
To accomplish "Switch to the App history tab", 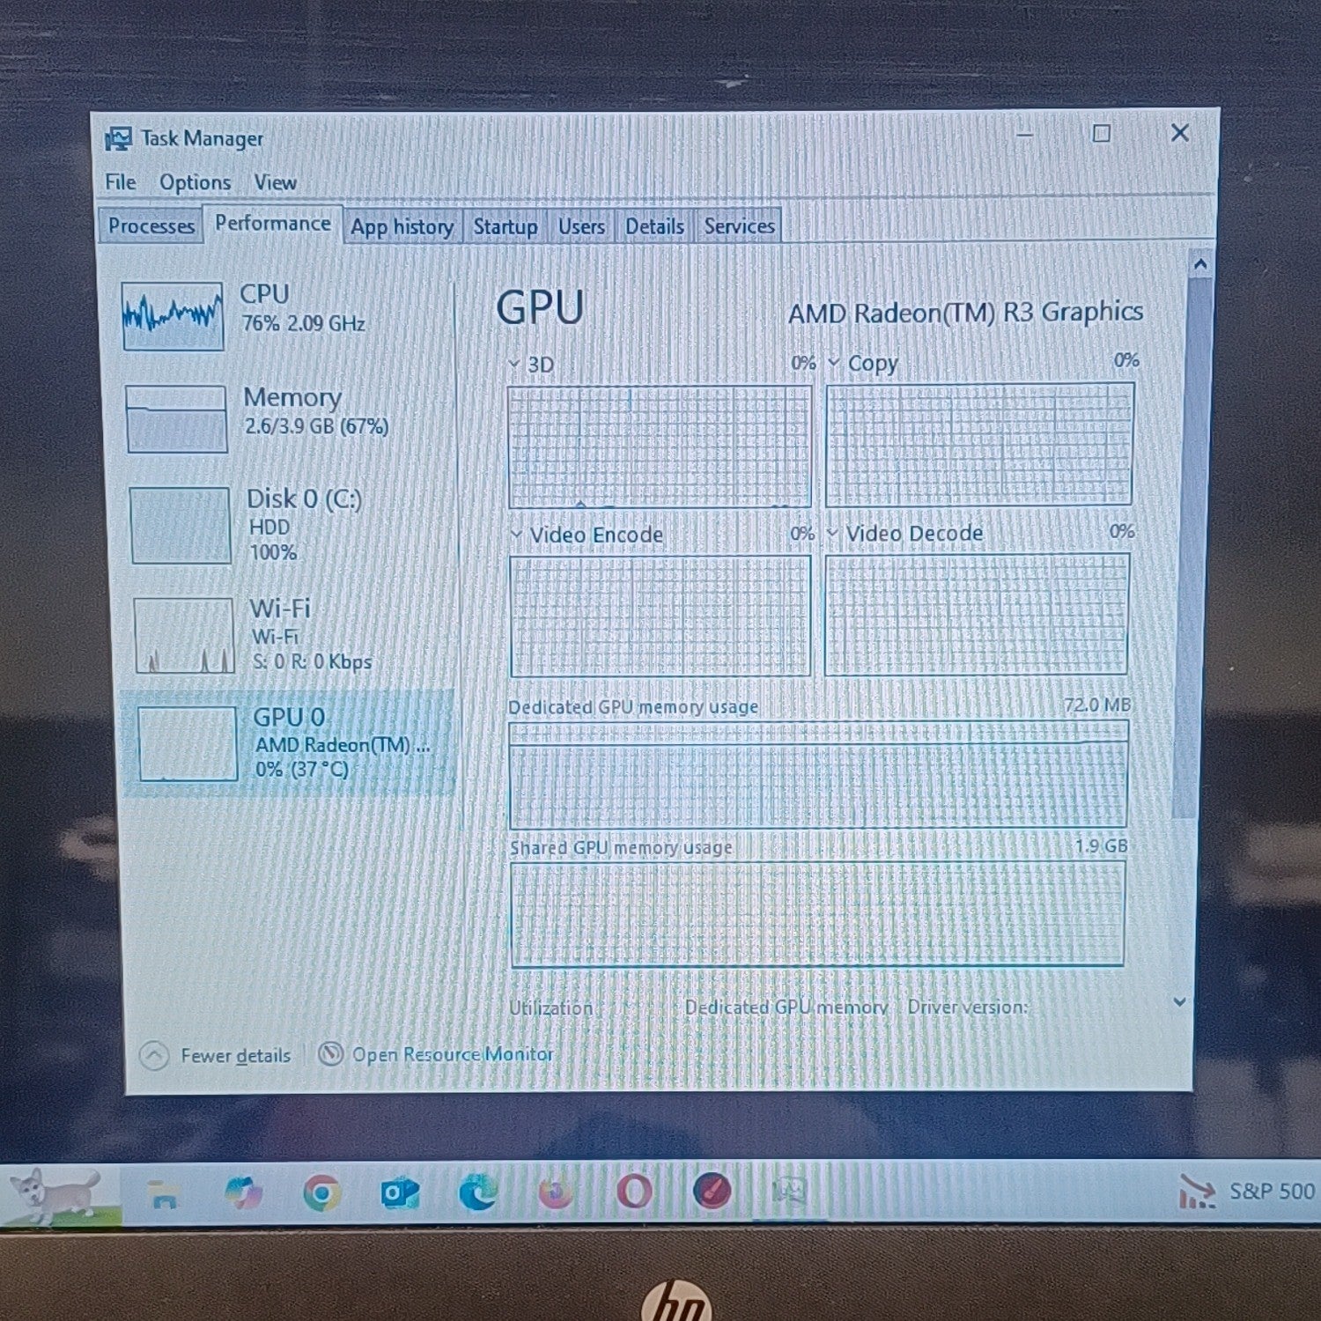I will 402,226.
